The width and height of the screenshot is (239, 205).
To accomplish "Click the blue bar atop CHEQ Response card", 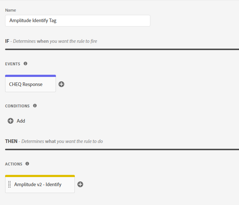I will [x=31, y=76].
